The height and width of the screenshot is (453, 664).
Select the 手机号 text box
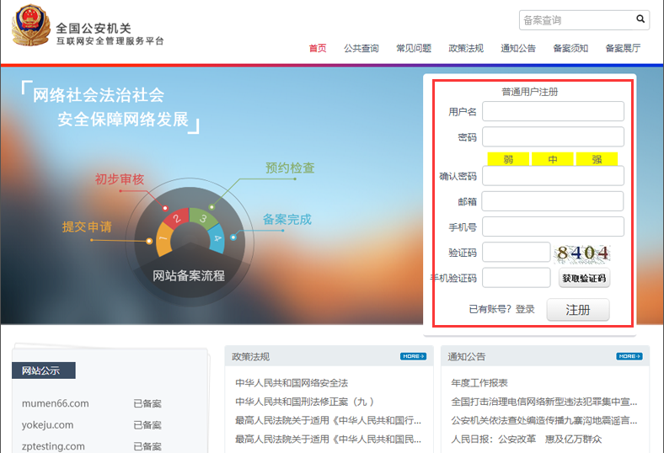tap(553, 226)
